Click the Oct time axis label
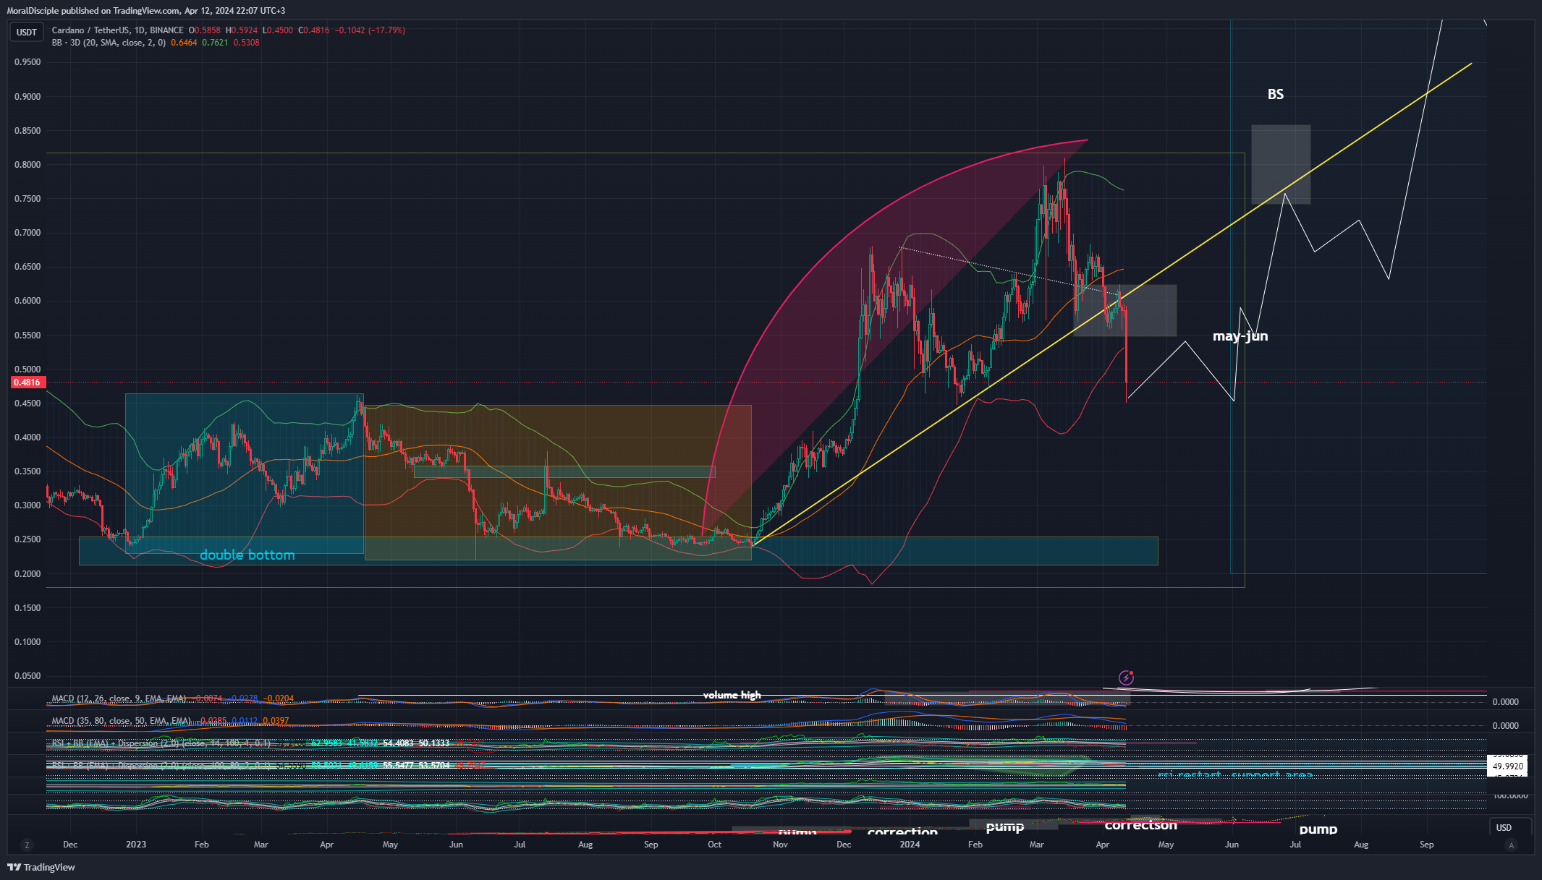This screenshot has width=1542, height=880. (714, 845)
